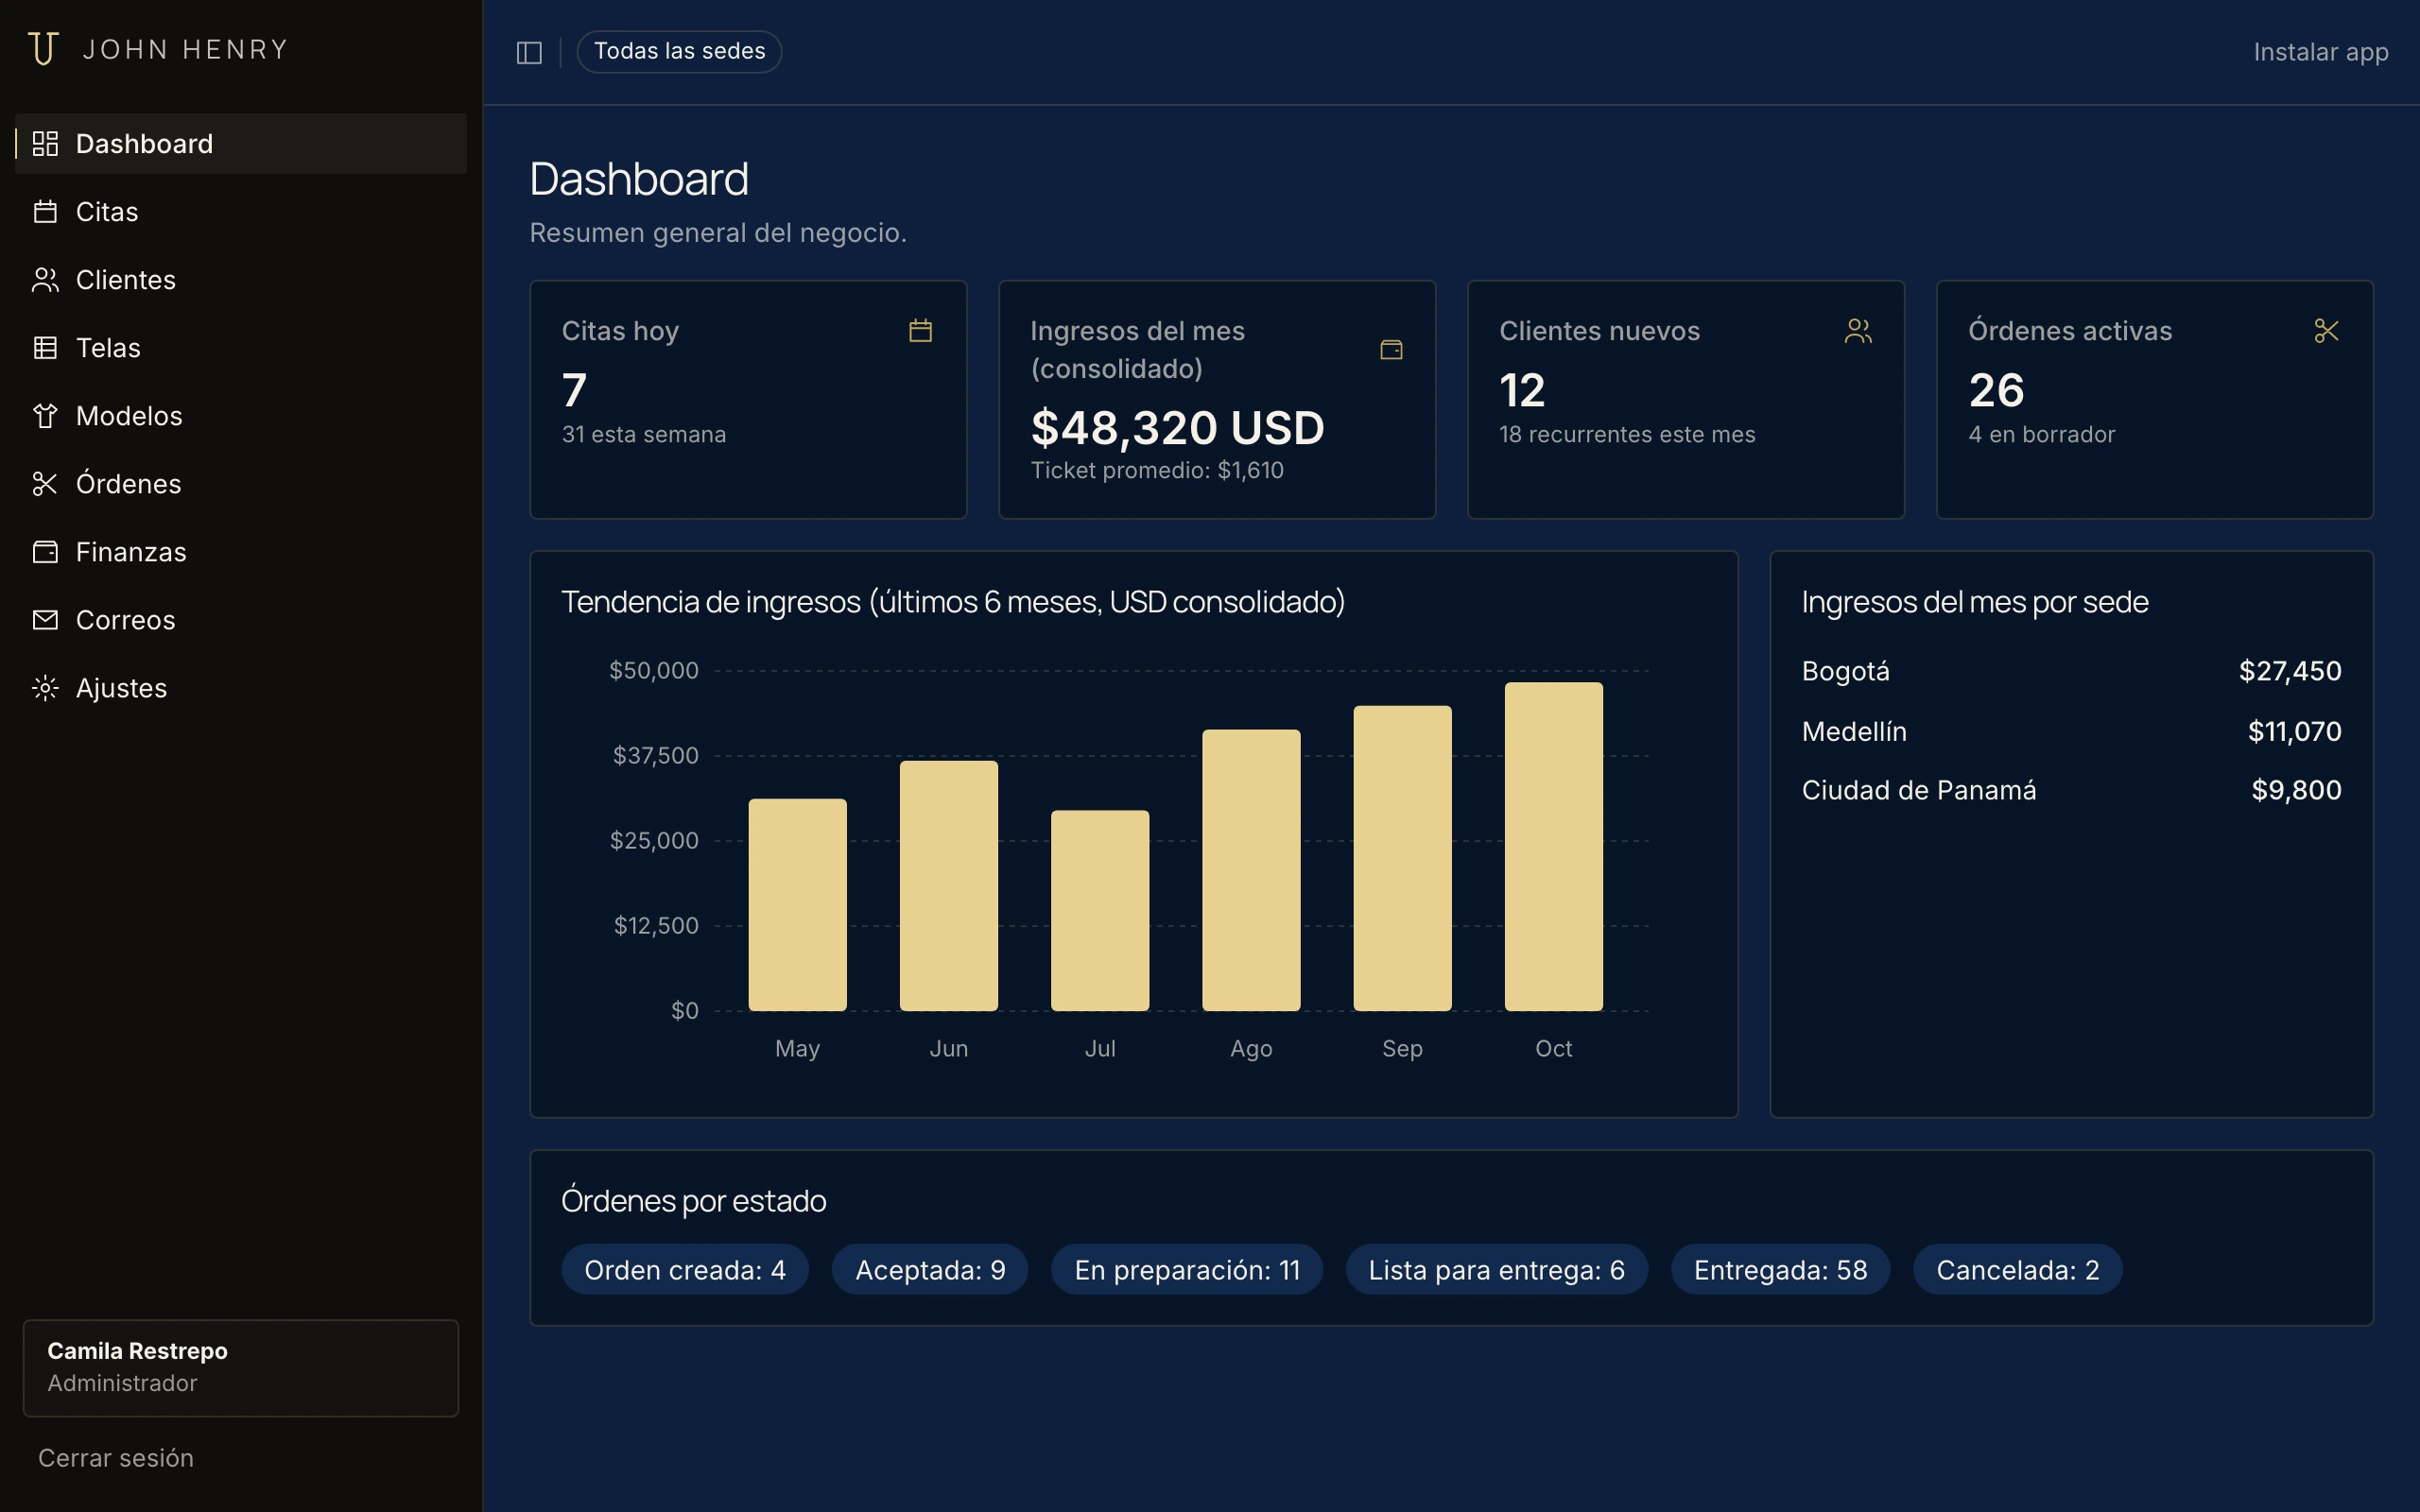Click the Medellín $11,070 row
Viewport: 2420px width, 1512px height.
click(x=2071, y=731)
